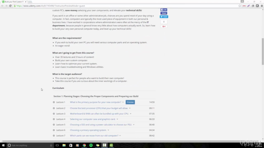Click the Preview button for Lecture 1
264x148 pixels.
tap(130, 102)
